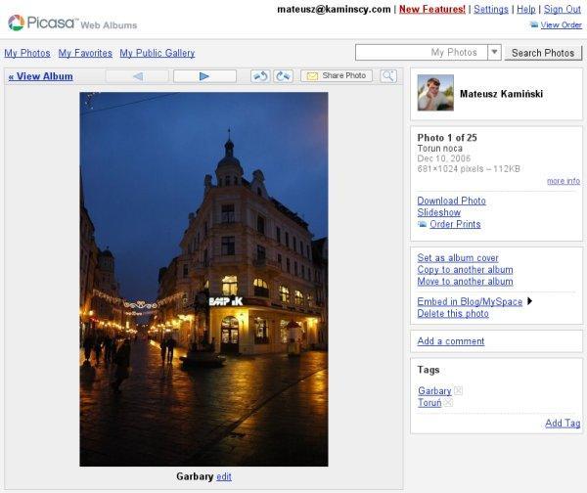Go to the next photo arrow
The height and width of the screenshot is (493, 587).
tap(204, 76)
